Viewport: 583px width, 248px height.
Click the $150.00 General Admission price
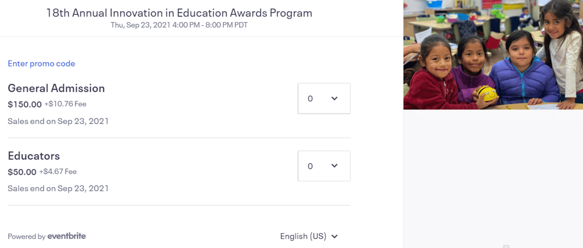[x=24, y=104]
